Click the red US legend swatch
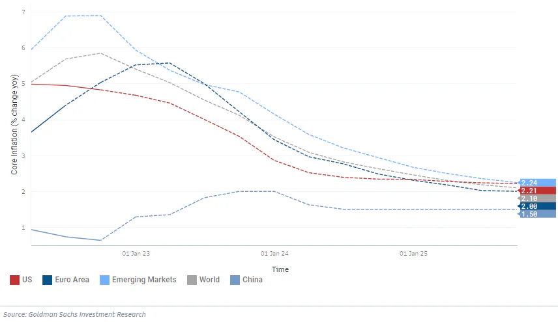The image size is (558, 322). click(x=14, y=280)
